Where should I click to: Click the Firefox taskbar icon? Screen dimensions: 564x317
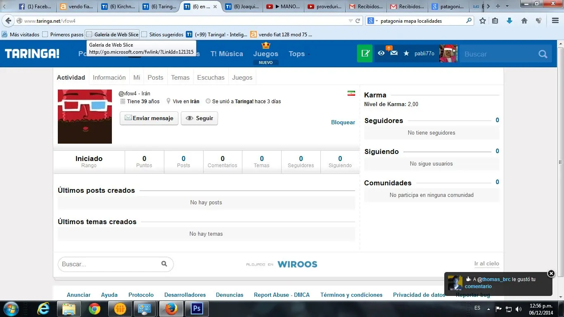tap(171, 309)
